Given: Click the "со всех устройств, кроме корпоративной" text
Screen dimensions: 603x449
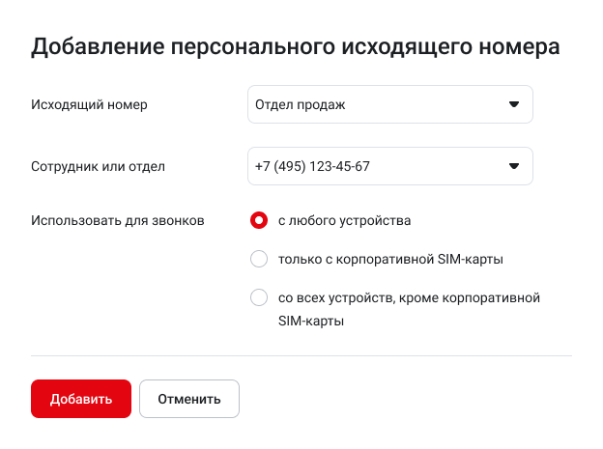Looking at the screenshot, I should [x=408, y=297].
